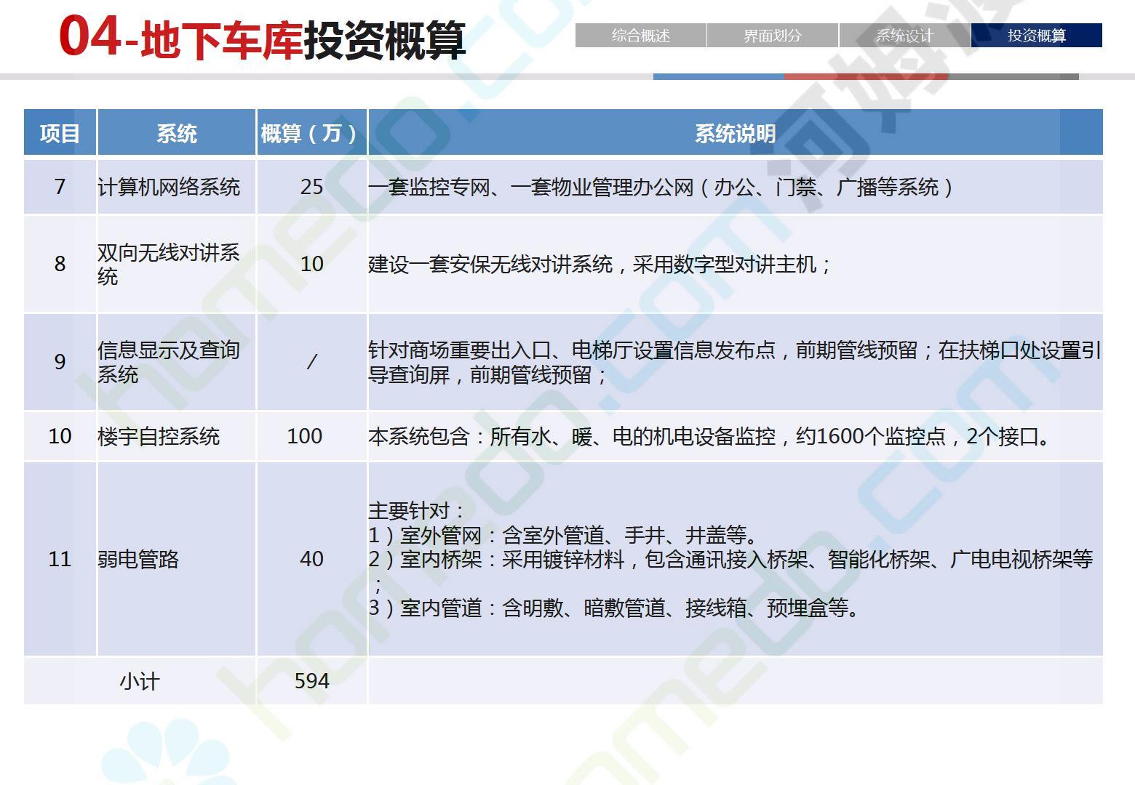Select the 系统 column header
Image resolution: width=1135 pixels, height=785 pixels.
177,133
